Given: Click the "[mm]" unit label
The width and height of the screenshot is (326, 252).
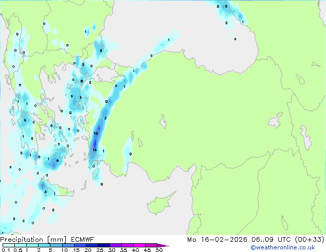Looking at the screenshot, I should coord(57,240).
